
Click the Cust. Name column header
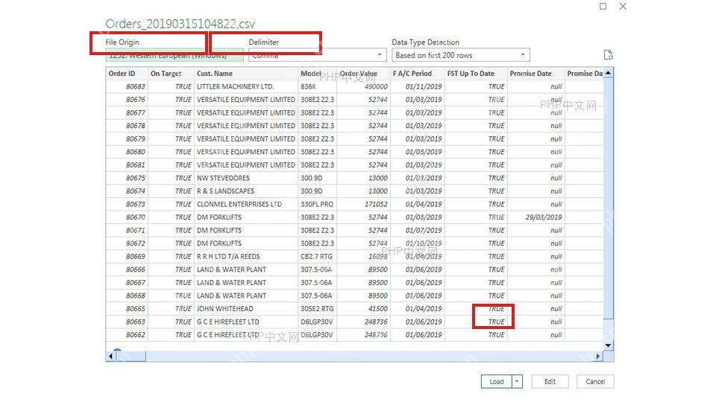point(246,74)
